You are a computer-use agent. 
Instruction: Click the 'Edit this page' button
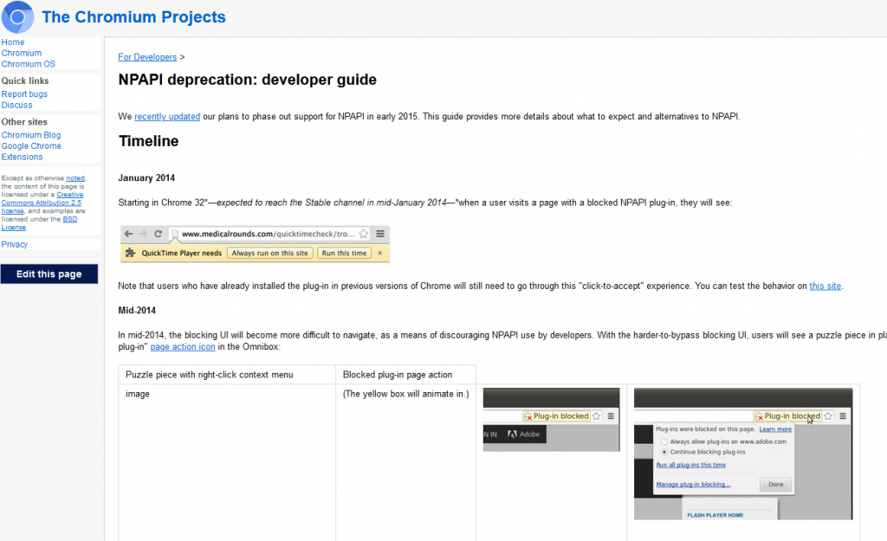coord(49,274)
